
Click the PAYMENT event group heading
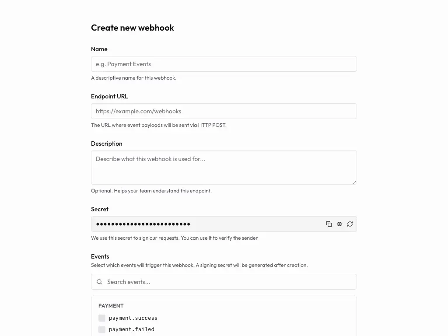pos(111,305)
